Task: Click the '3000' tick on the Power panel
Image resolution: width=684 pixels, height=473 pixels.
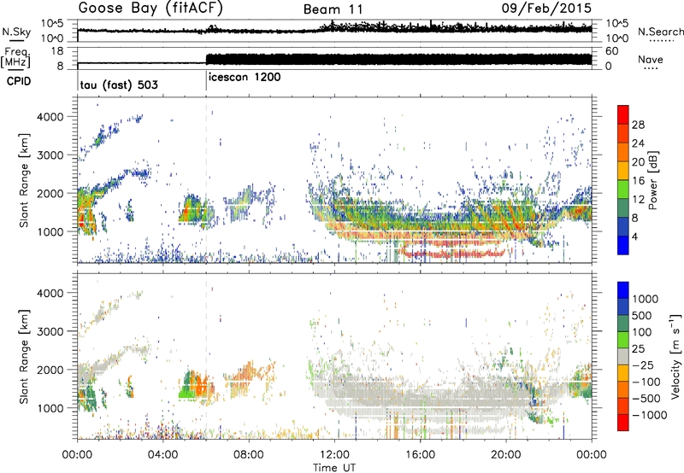Action: (50, 155)
